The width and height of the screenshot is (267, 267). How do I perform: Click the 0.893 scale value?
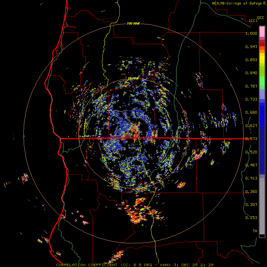pyautogui.click(x=251, y=60)
